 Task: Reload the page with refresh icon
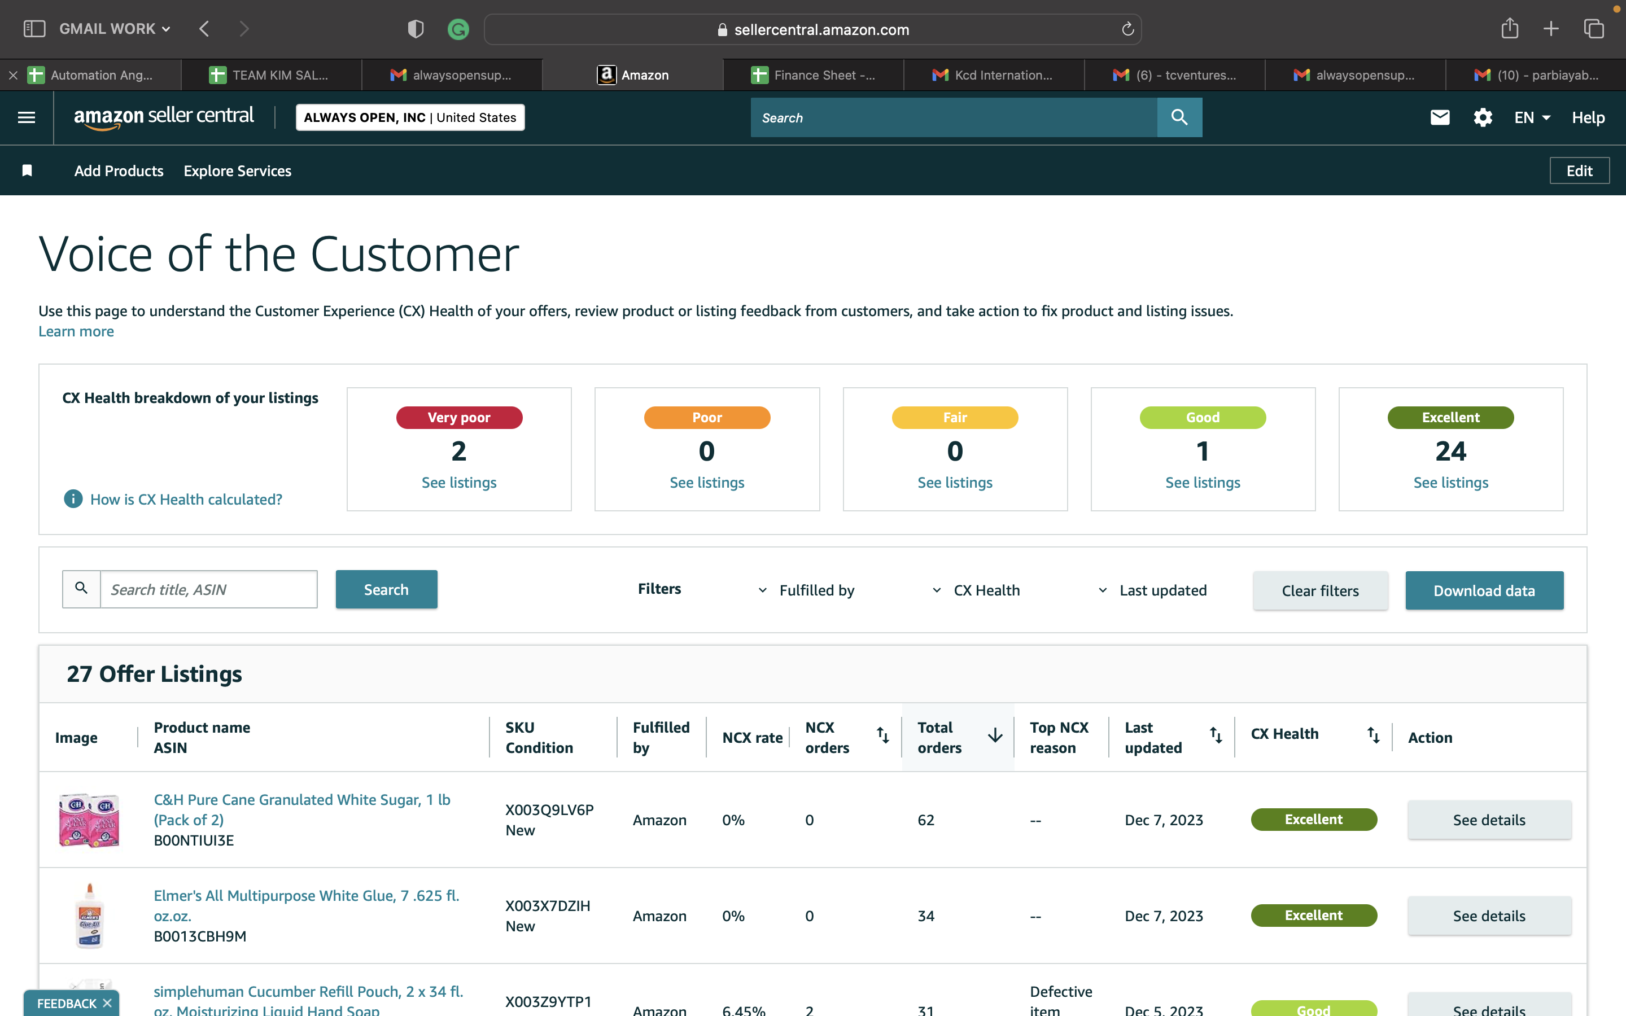click(1127, 29)
